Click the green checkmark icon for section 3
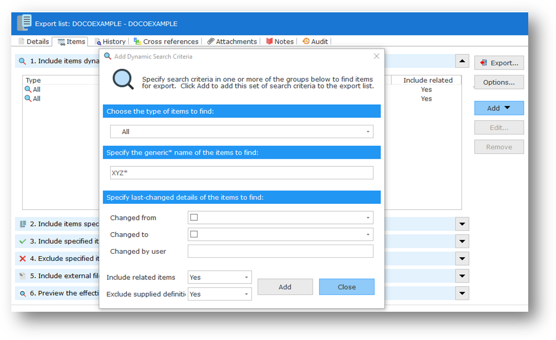This screenshot has height=340, width=556. click(23, 241)
